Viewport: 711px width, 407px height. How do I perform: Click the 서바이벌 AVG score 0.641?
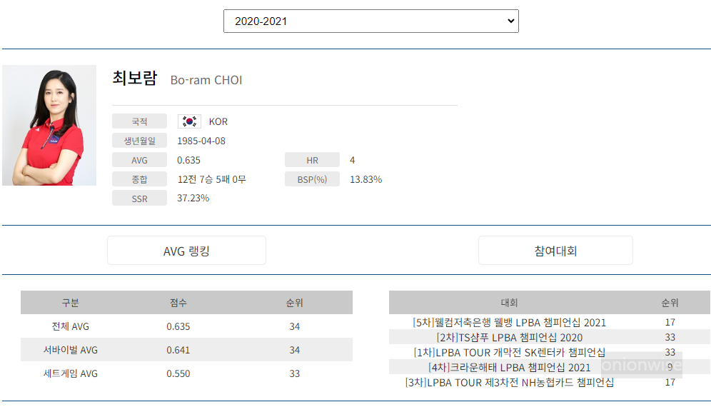click(178, 350)
